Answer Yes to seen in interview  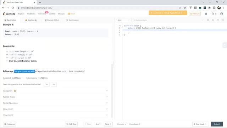46,84
